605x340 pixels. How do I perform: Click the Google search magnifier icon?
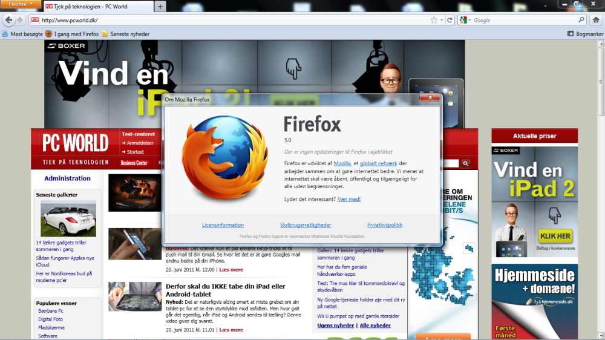[x=581, y=20]
